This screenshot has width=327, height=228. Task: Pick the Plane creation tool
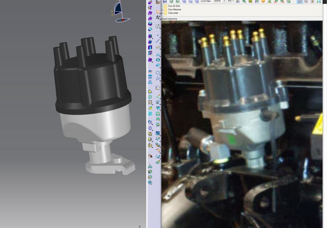(x=158, y=48)
